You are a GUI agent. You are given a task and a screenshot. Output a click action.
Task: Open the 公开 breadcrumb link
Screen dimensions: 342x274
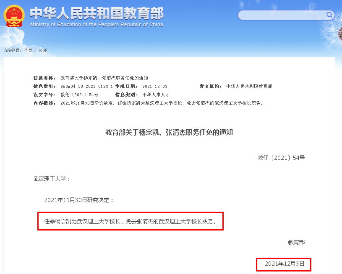click(x=43, y=51)
